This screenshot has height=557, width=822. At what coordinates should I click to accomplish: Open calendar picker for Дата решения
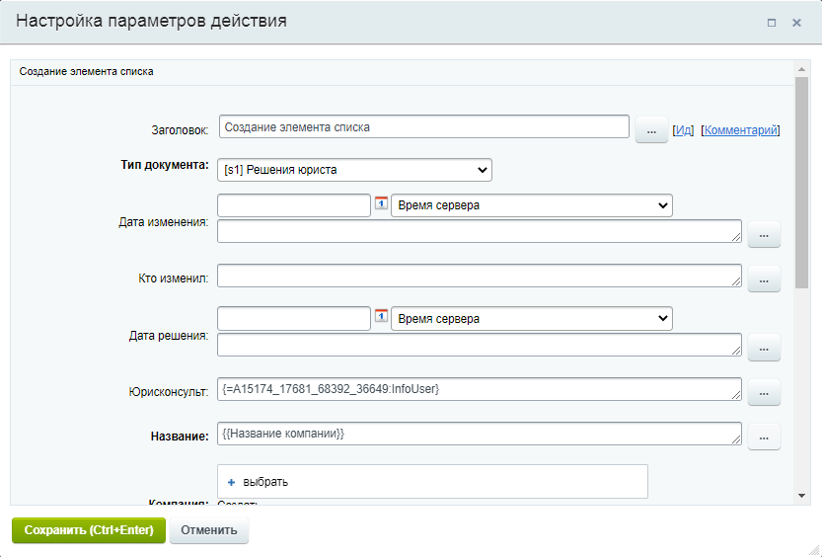pyautogui.click(x=381, y=316)
